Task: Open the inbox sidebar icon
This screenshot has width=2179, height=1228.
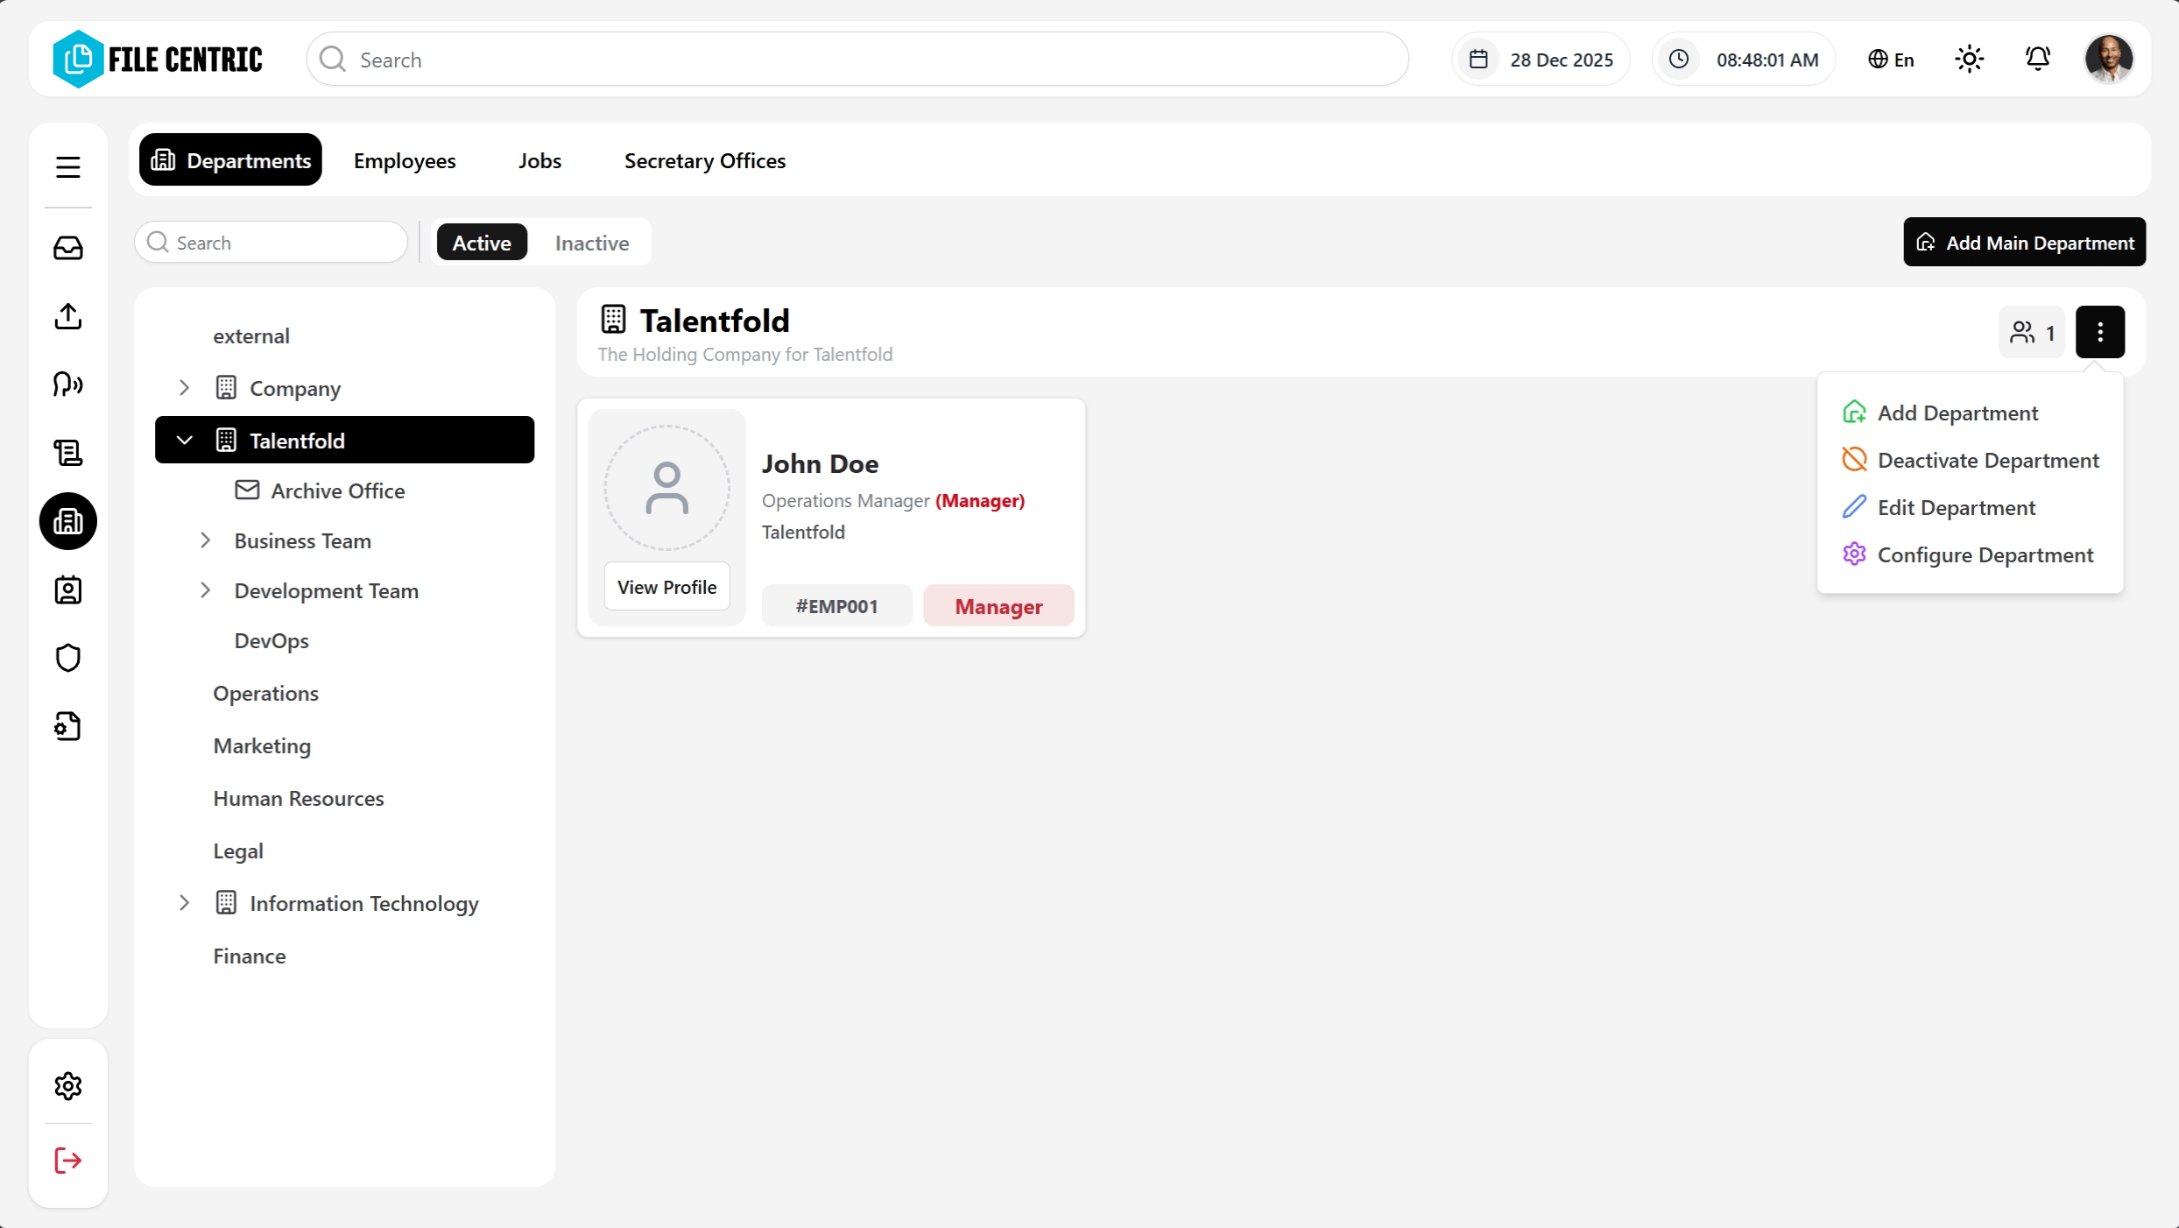Action: (67, 248)
